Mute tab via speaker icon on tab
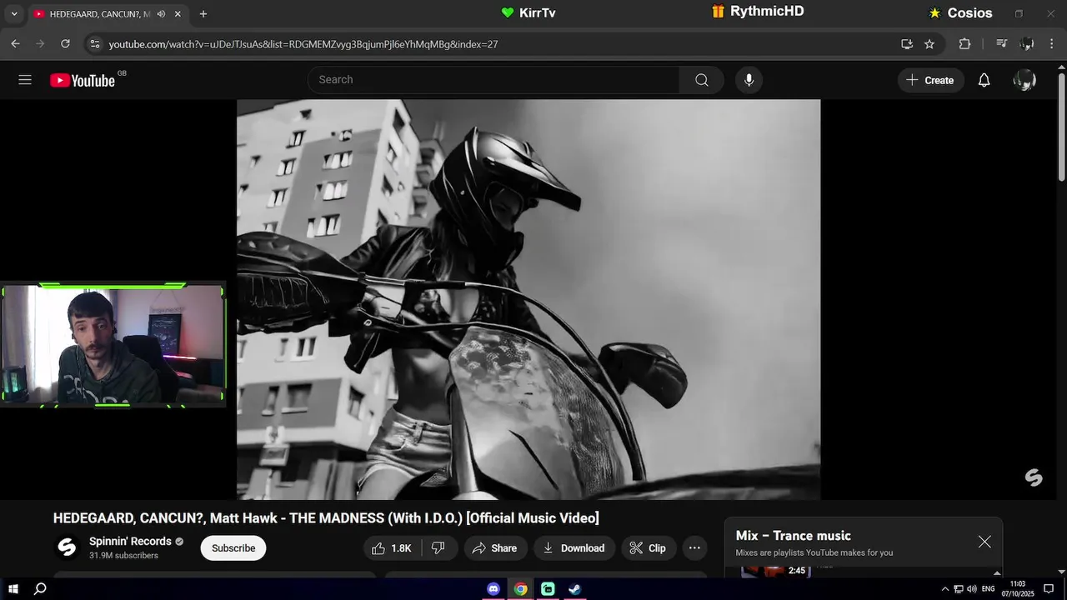 click(161, 14)
